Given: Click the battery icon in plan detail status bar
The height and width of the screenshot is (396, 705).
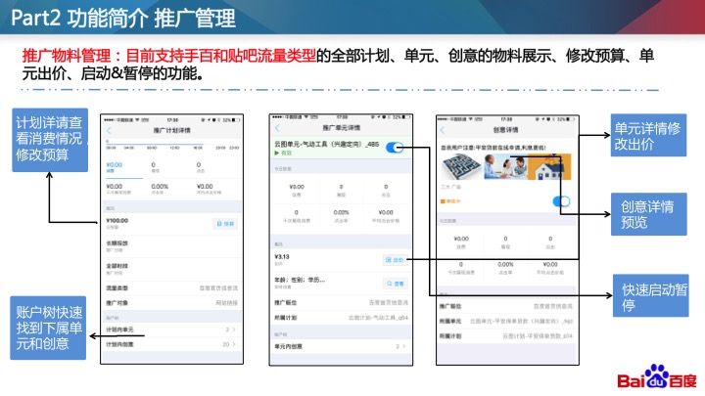Looking at the screenshot, I should [x=237, y=120].
